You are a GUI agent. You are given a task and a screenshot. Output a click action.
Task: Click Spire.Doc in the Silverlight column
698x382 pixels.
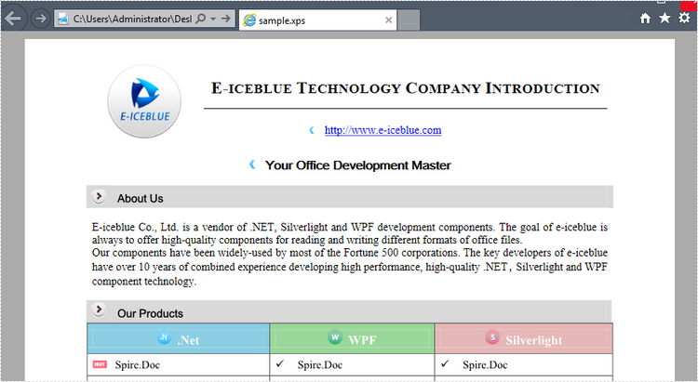485,364
